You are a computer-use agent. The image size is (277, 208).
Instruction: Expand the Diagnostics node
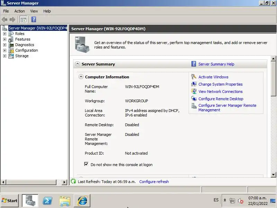point(5,45)
